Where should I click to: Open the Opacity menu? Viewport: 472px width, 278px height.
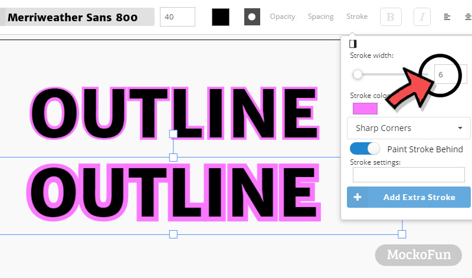[x=283, y=17]
